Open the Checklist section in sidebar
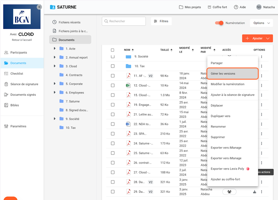This screenshot has height=200, width=278. pyautogui.click(x=17, y=74)
